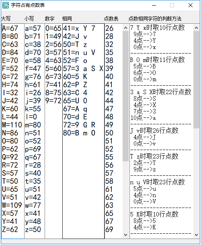
Task: Minimize the 字符占有点数表 window
Action: click(x=154, y=5)
